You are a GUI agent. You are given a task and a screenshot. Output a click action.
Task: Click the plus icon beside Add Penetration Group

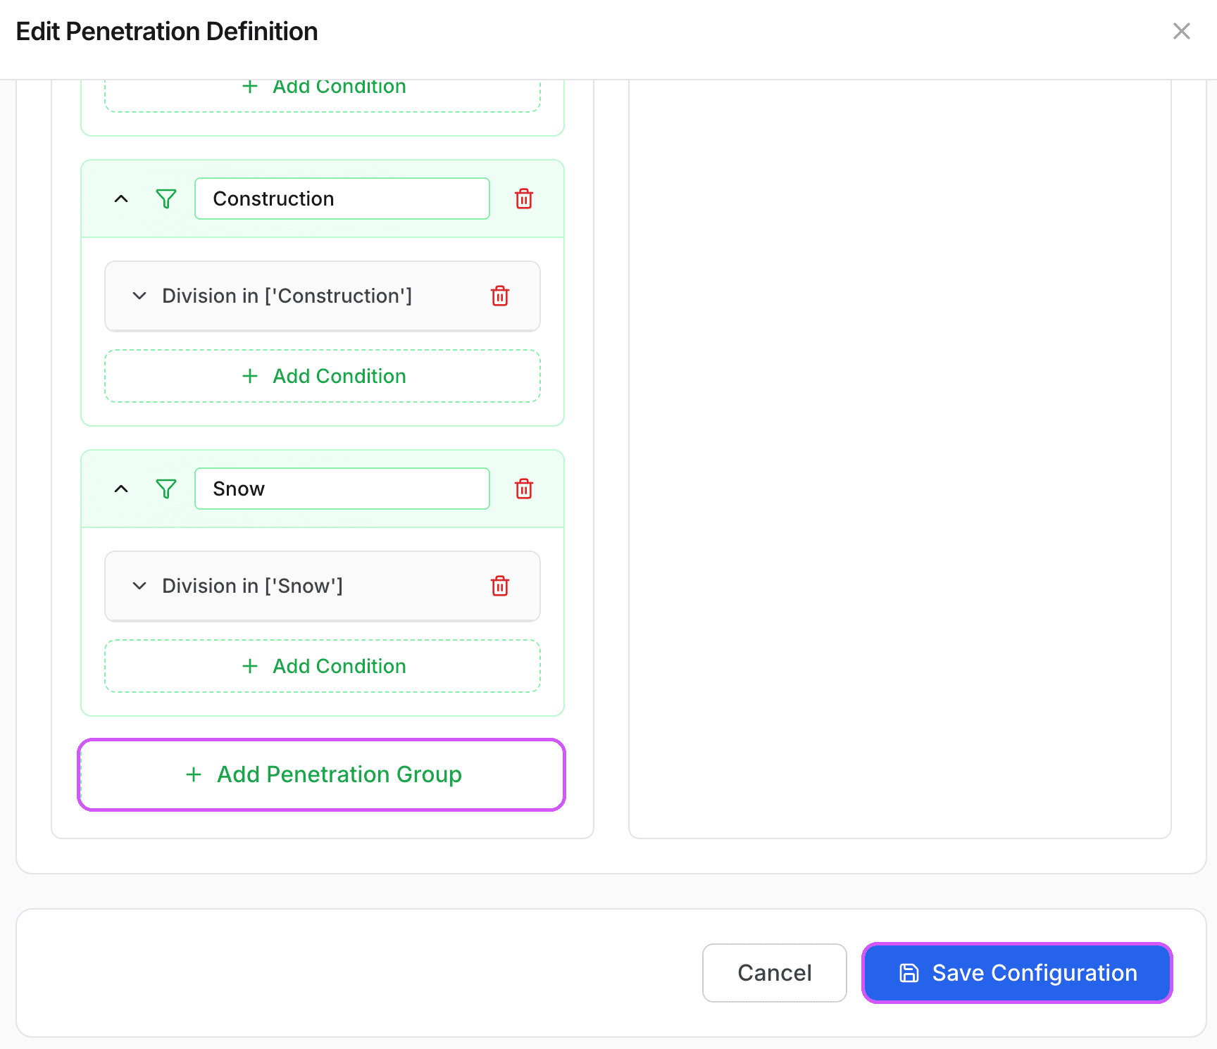click(194, 774)
